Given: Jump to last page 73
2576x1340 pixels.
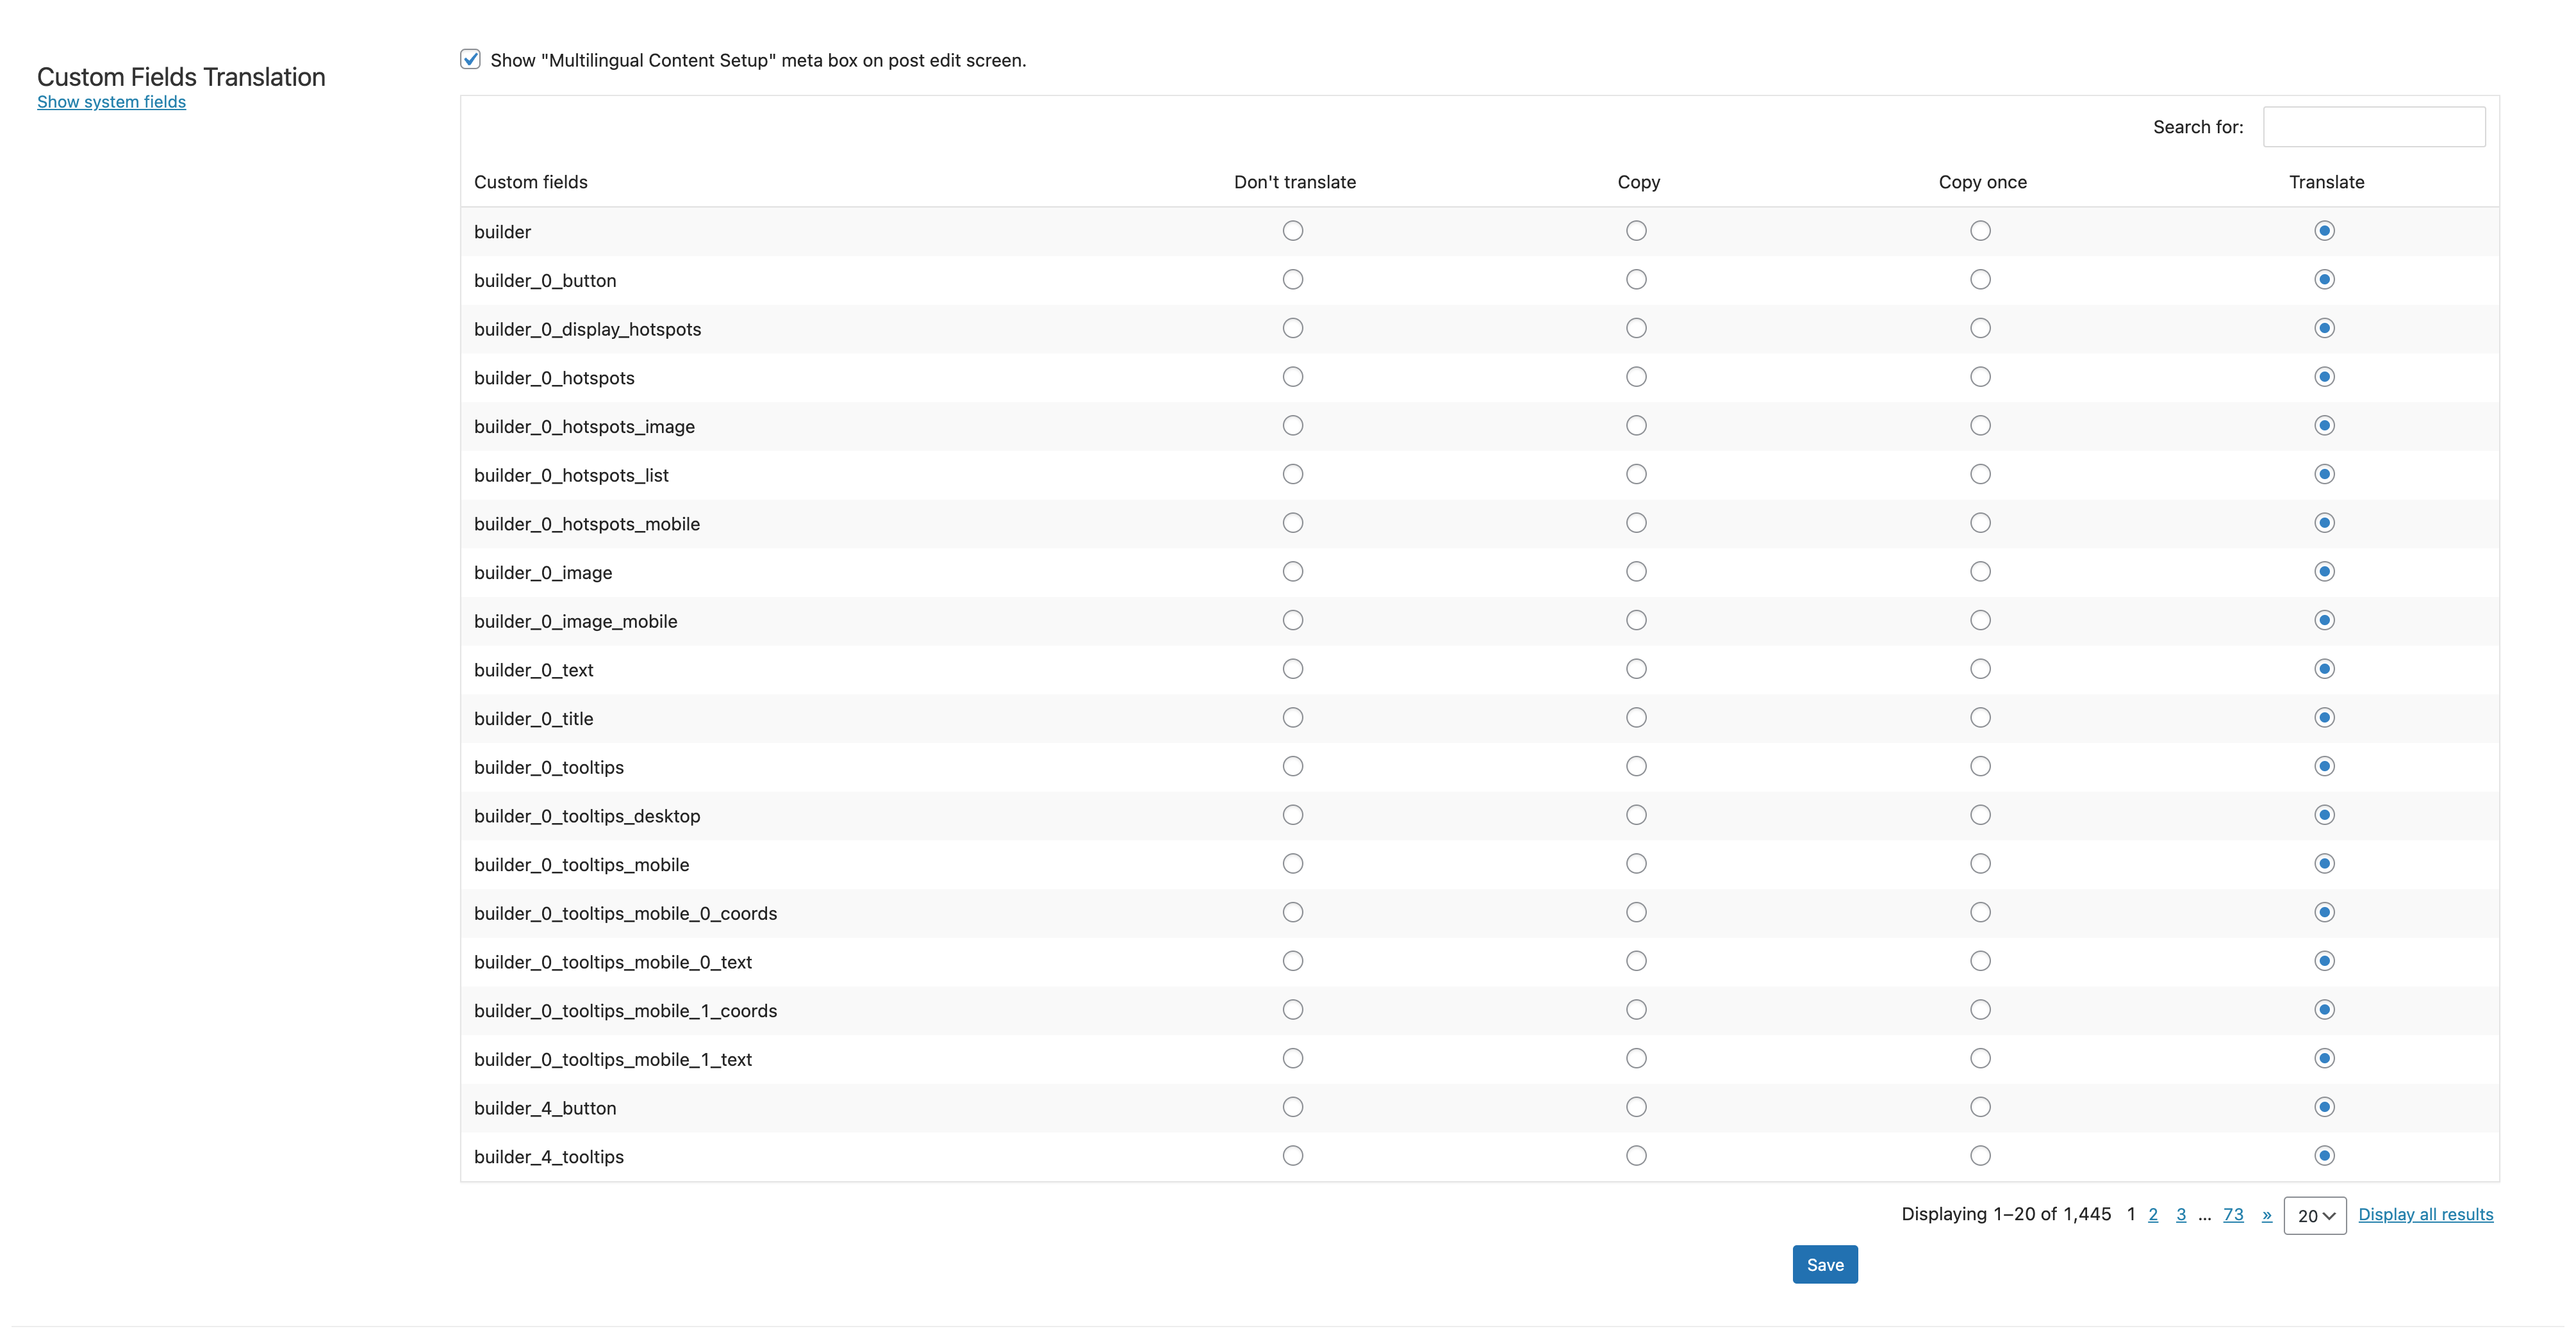Looking at the screenshot, I should tap(2233, 1214).
